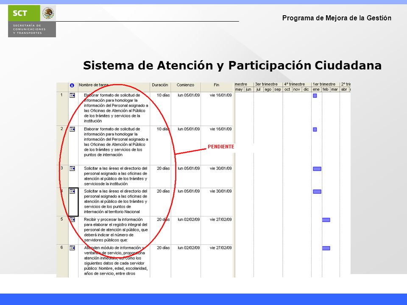Click task 6 Gantt bar in February
Image resolution: width=407 pixels, height=305 pixels.
click(x=326, y=248)
